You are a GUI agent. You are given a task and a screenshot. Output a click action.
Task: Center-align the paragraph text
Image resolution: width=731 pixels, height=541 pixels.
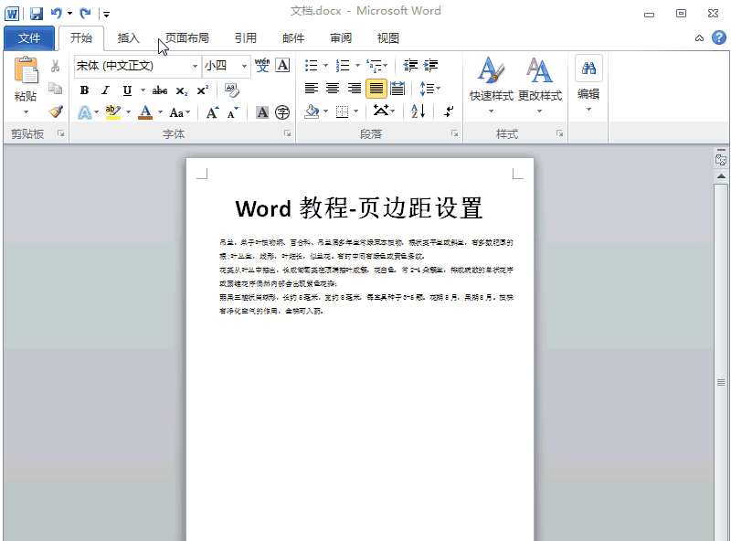[333, 89]
